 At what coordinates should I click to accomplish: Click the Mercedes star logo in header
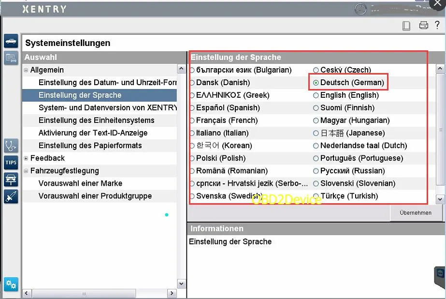click(x=360, y=9)
